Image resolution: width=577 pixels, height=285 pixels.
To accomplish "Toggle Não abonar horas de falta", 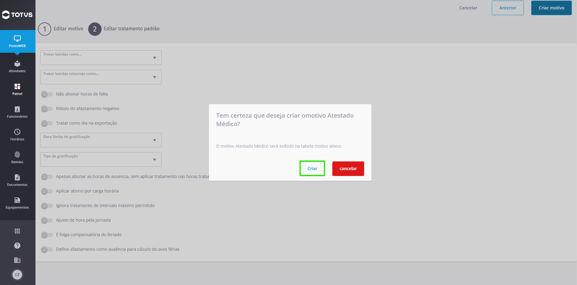I will coord(47,94).
